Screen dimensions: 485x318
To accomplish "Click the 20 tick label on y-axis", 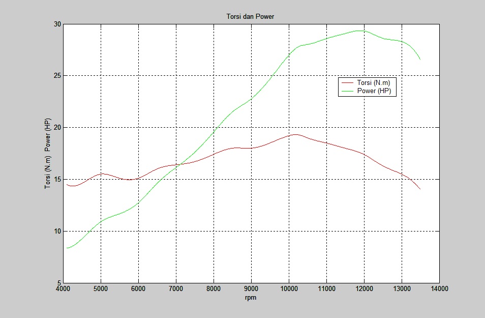I will tap(57, 128).
